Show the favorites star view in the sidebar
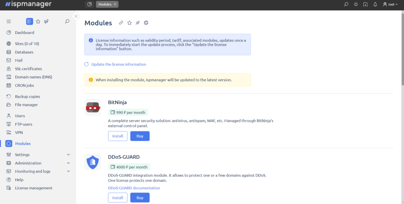Screen dimensions: 404x204 (x=38, y=21)
